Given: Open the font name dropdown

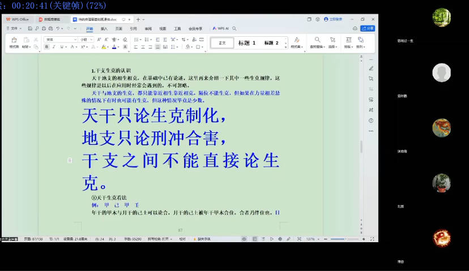Looking at the screenshot, I should pyautogui.click(x=61, y=40).
